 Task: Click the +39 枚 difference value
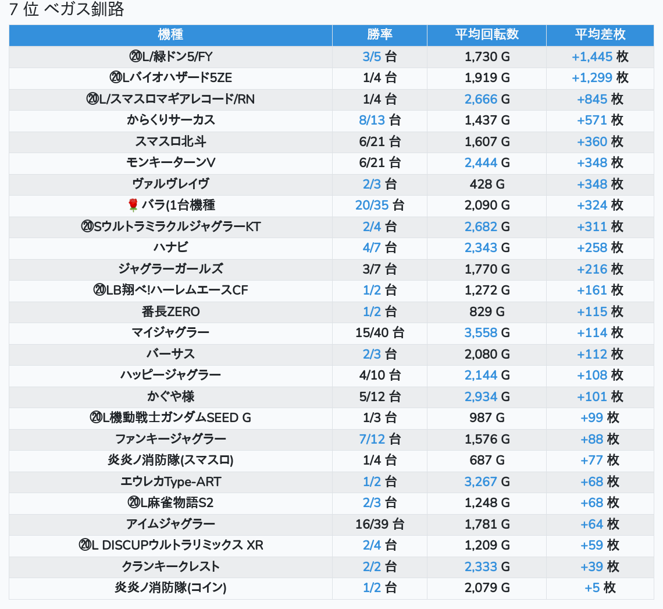pos(600,566)
